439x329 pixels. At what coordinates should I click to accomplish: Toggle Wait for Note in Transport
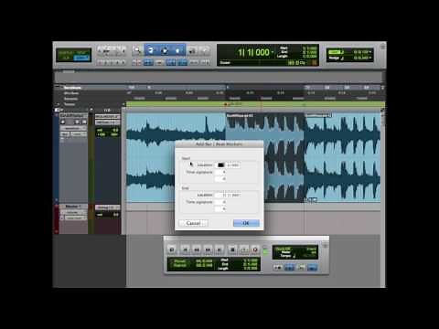(278, 268)
